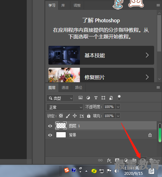
Task: Click the 基本技能 tutorial title text
Action: pos(95,55)
